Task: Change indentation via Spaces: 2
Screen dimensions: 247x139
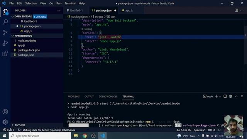Action: point(199,130)
